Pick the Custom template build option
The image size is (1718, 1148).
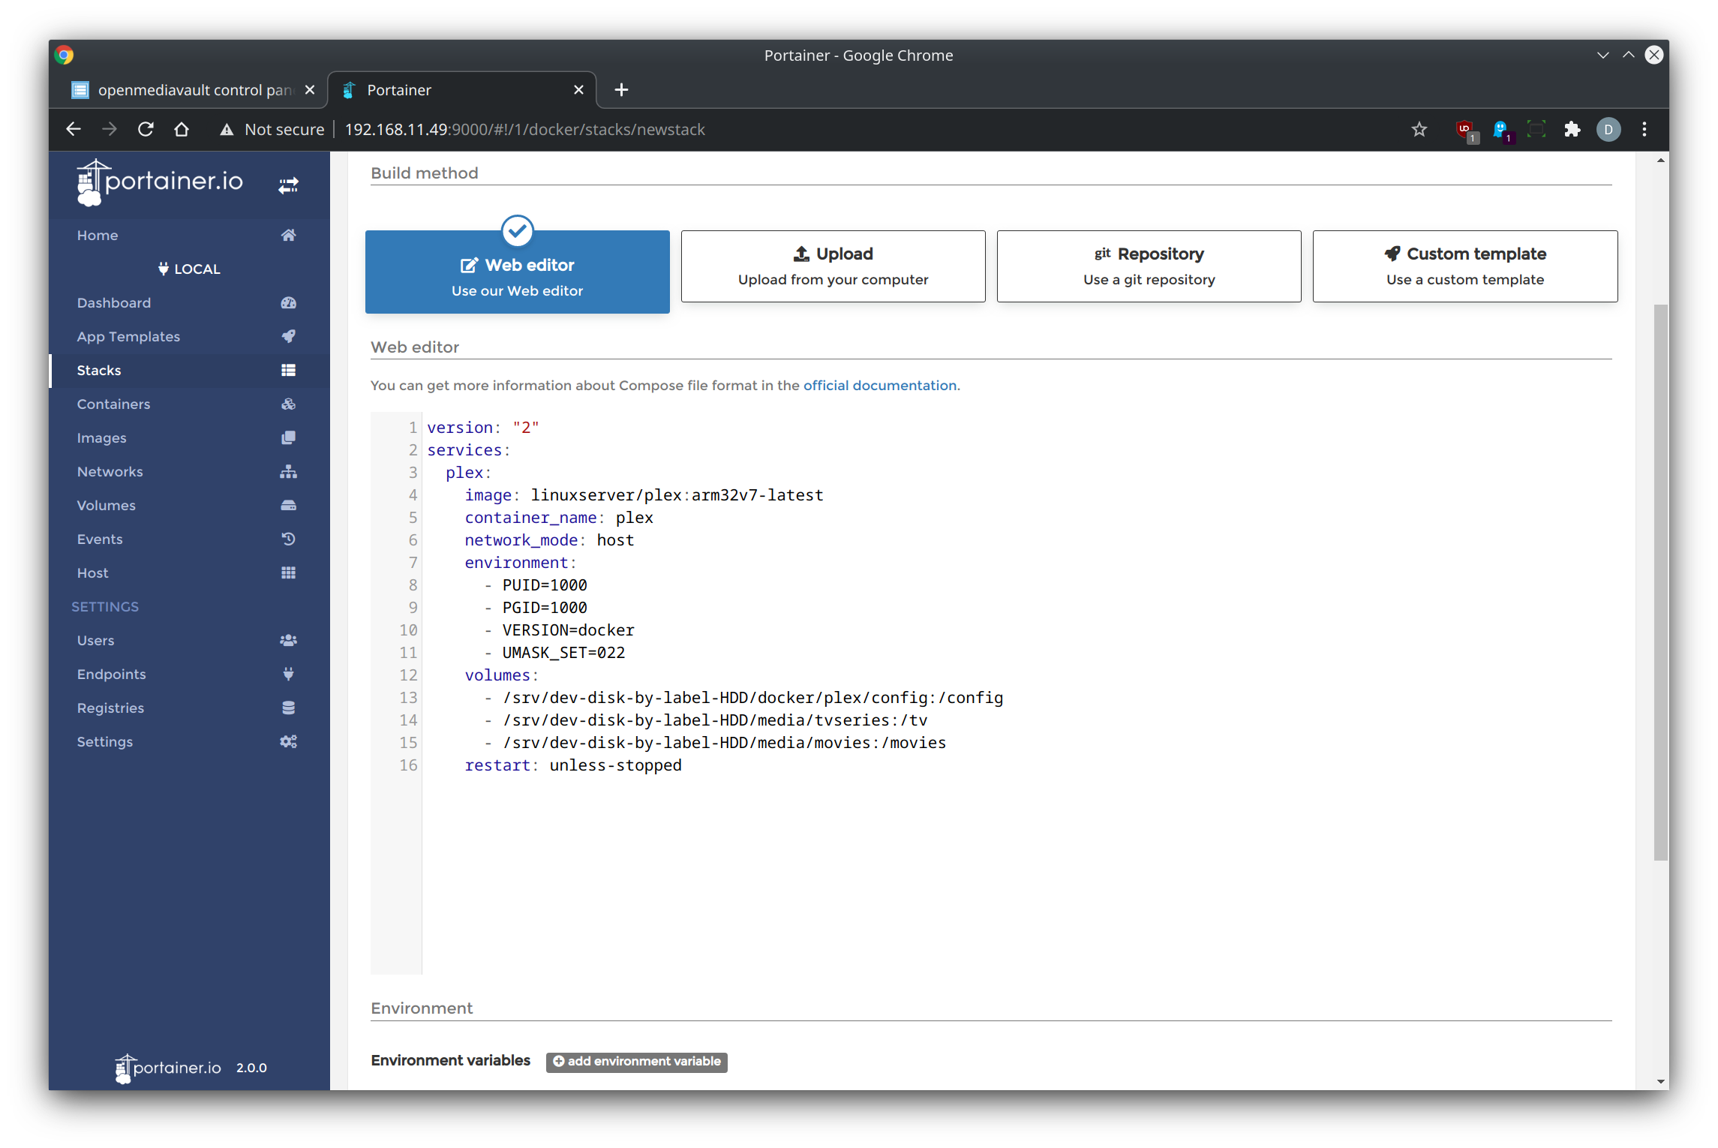click(x=1464, y=266)
